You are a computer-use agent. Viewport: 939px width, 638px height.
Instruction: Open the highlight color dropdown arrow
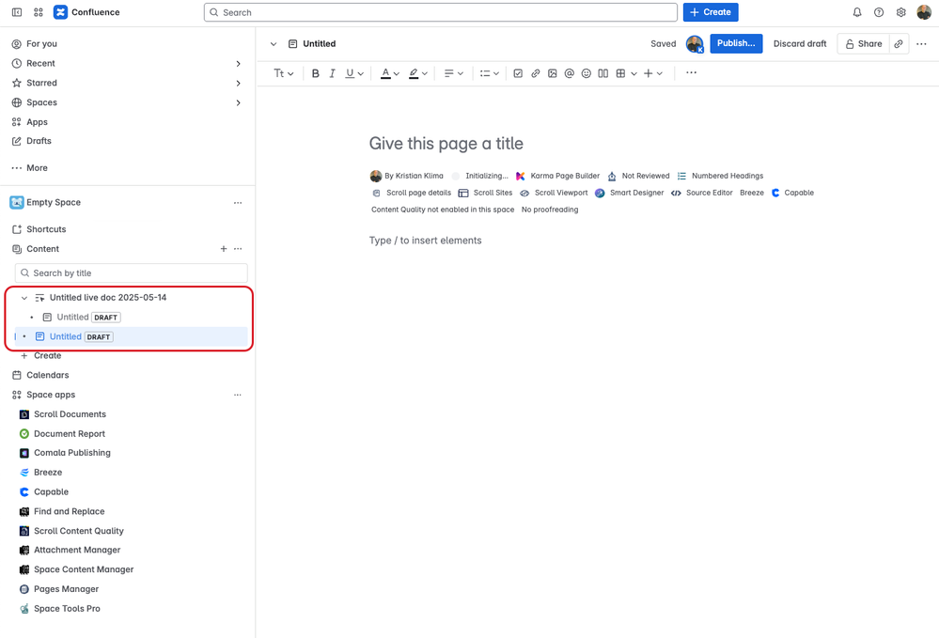[x=425, y=73]
